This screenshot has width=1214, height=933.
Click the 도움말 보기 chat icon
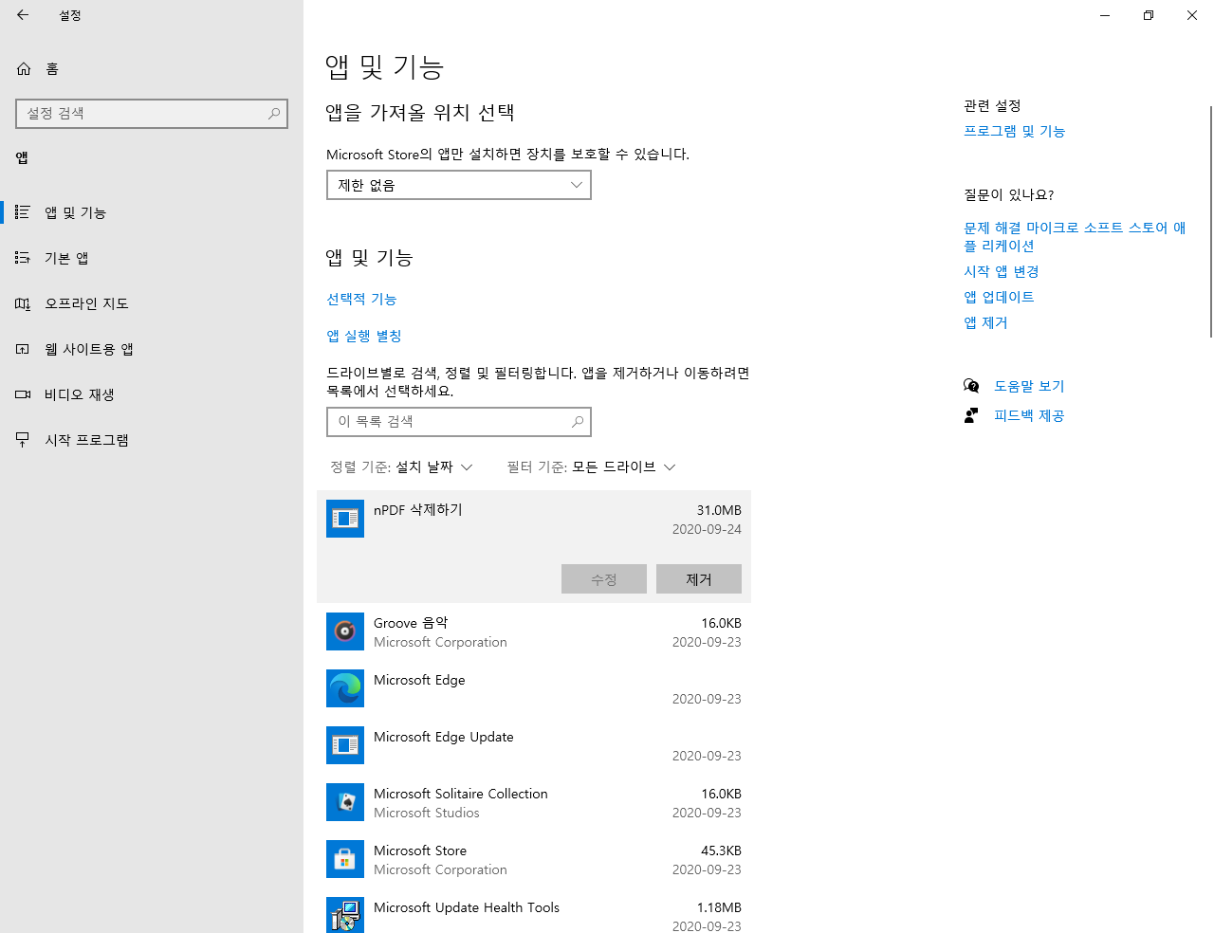[x=971, y=386]
